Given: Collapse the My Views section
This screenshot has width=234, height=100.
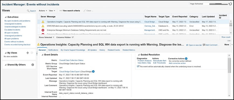Looking at the screenshot, I should [6, 53].
